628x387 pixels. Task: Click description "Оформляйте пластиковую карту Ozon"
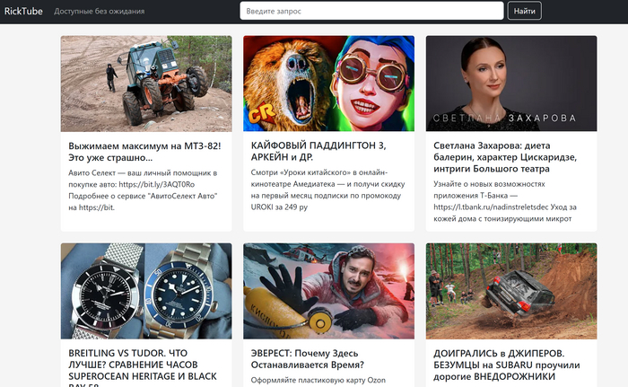318,380
